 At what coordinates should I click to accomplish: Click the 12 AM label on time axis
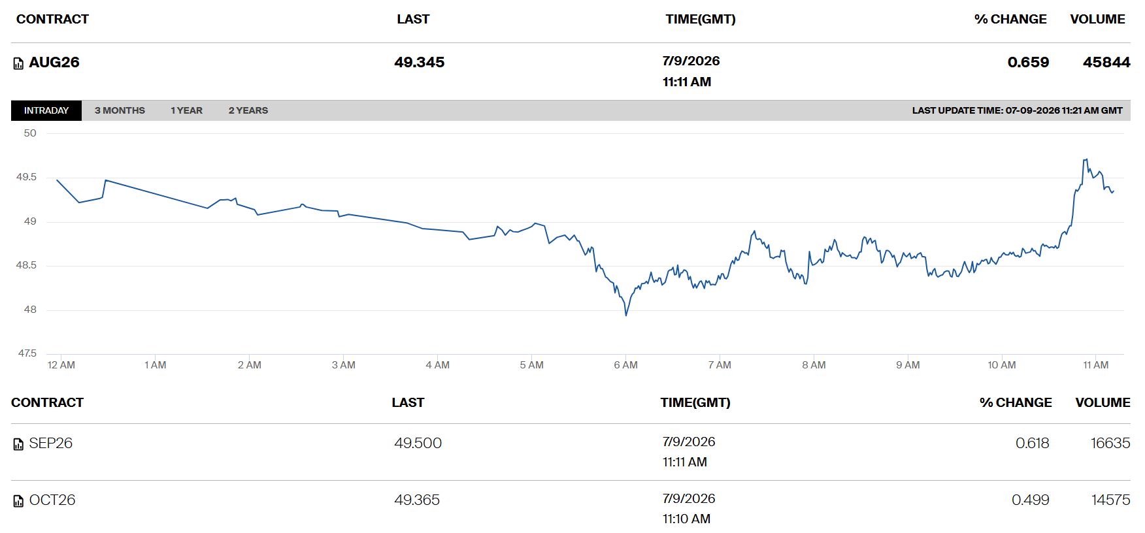pos(61,365)
